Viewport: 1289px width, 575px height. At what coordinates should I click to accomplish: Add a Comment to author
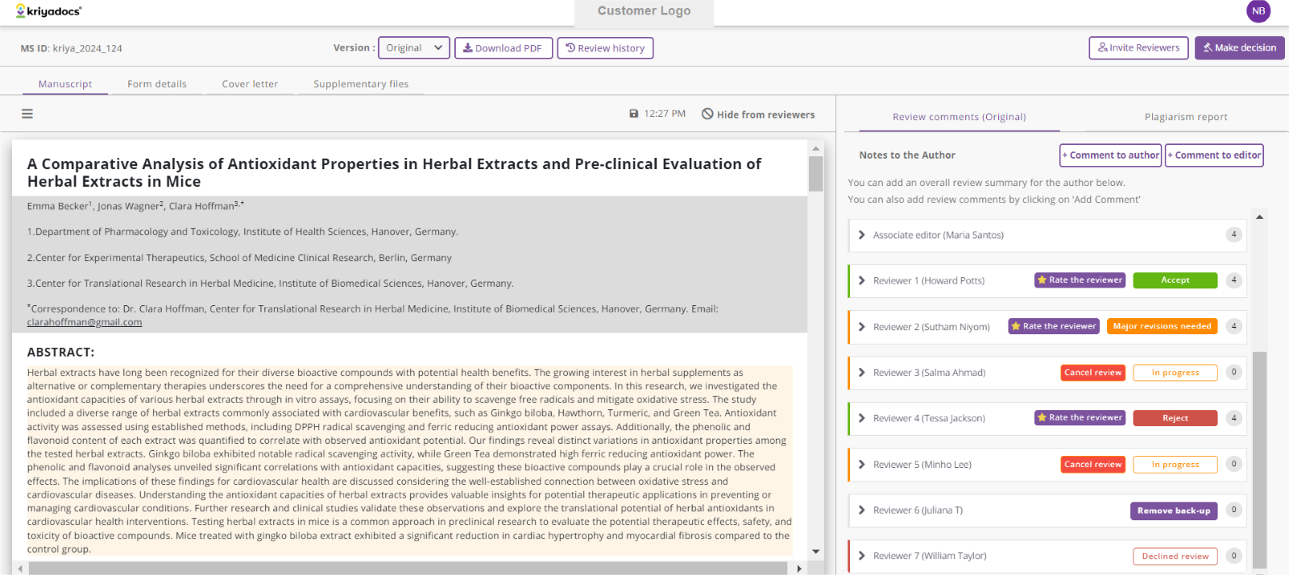(1111, 155)
